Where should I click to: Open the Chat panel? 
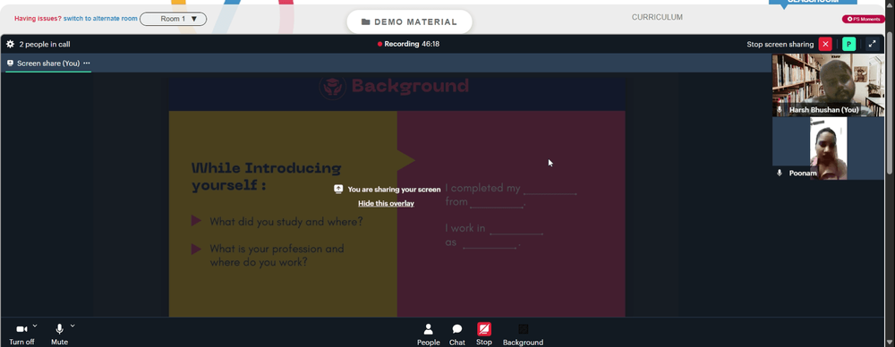tap(457, 334)
